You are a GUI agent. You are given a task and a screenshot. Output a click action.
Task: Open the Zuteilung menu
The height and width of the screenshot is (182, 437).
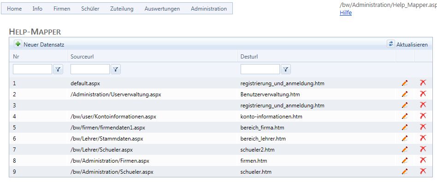coord(122,9)
